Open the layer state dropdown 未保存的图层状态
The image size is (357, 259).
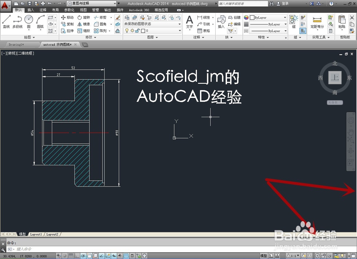pyautogui.click(x=152, y=24)
